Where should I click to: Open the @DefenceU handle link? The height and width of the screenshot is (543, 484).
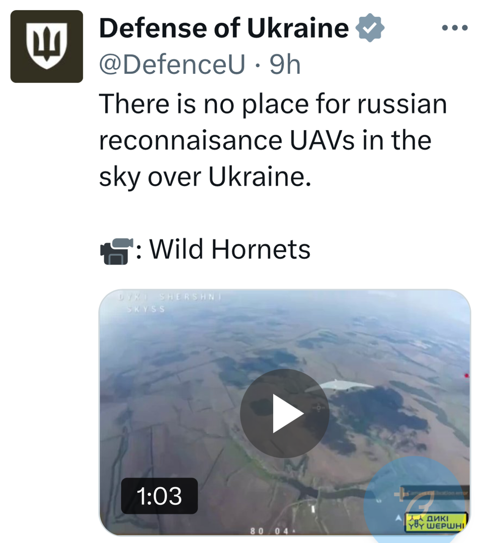[172, 64]
